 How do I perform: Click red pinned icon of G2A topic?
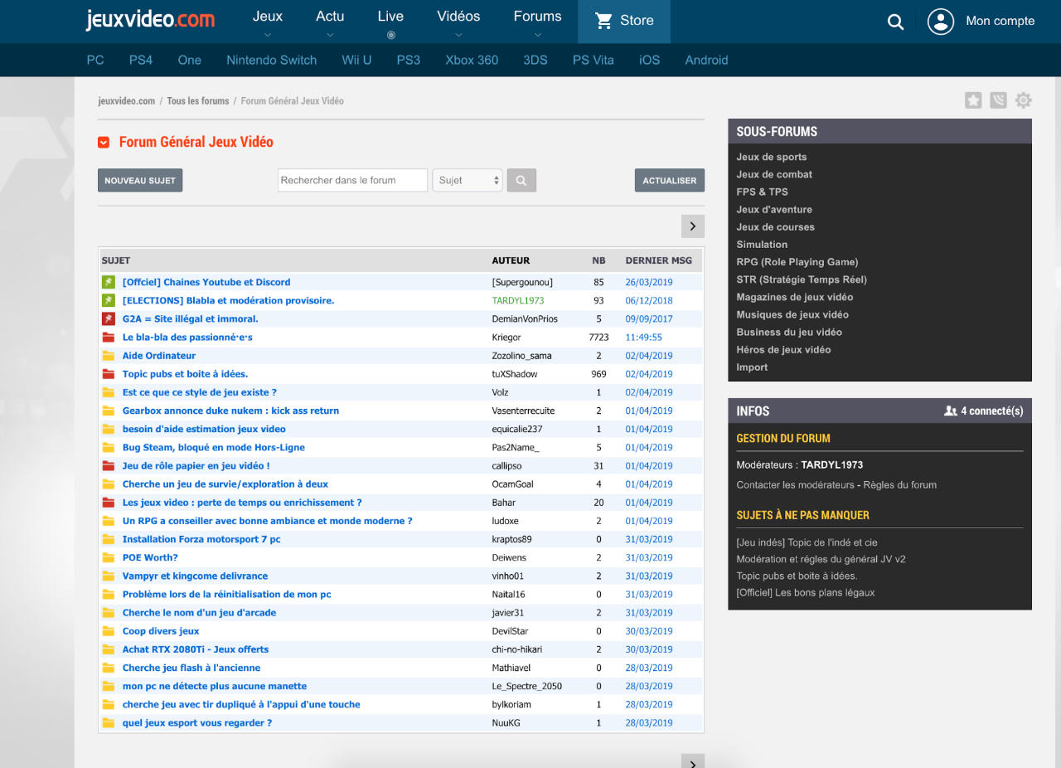coord(108,318)
